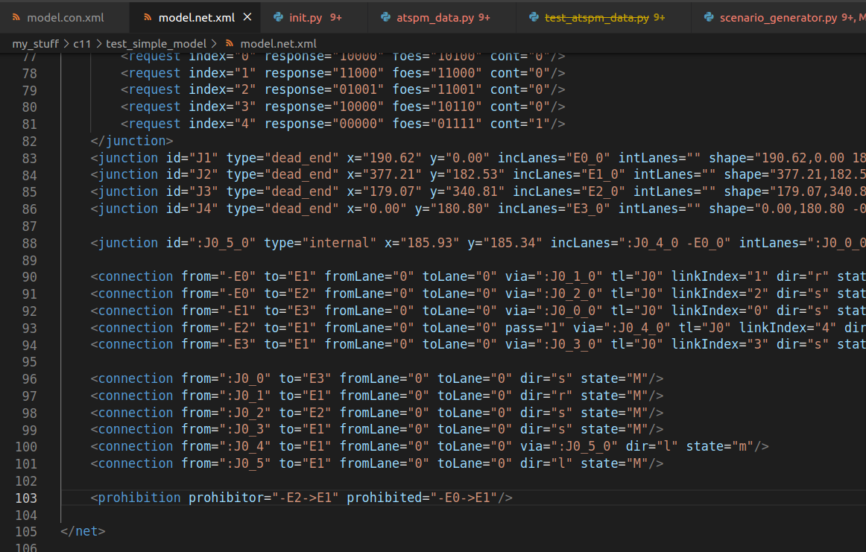
Task: Click the my_stuff breadcrumb item
Action: click(36, 43)
